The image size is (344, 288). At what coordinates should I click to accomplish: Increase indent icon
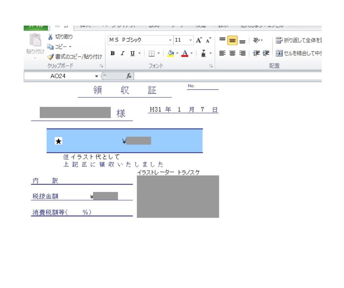click(266, 53)
